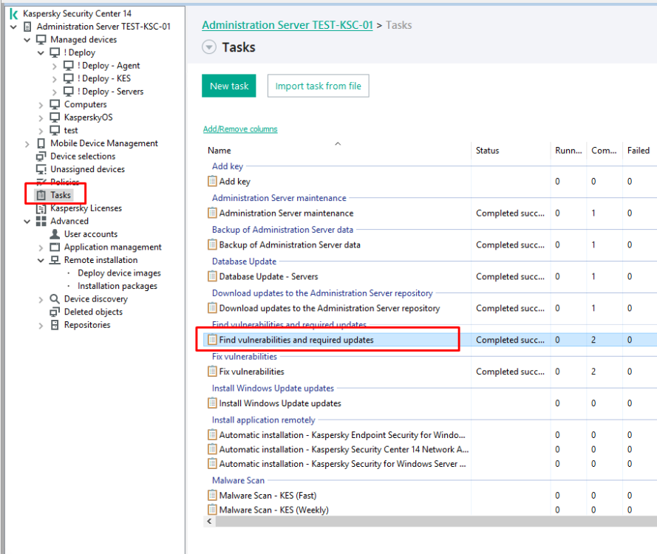Click the Deleted objects icon

pyautogui.click(x=55, y=312)
